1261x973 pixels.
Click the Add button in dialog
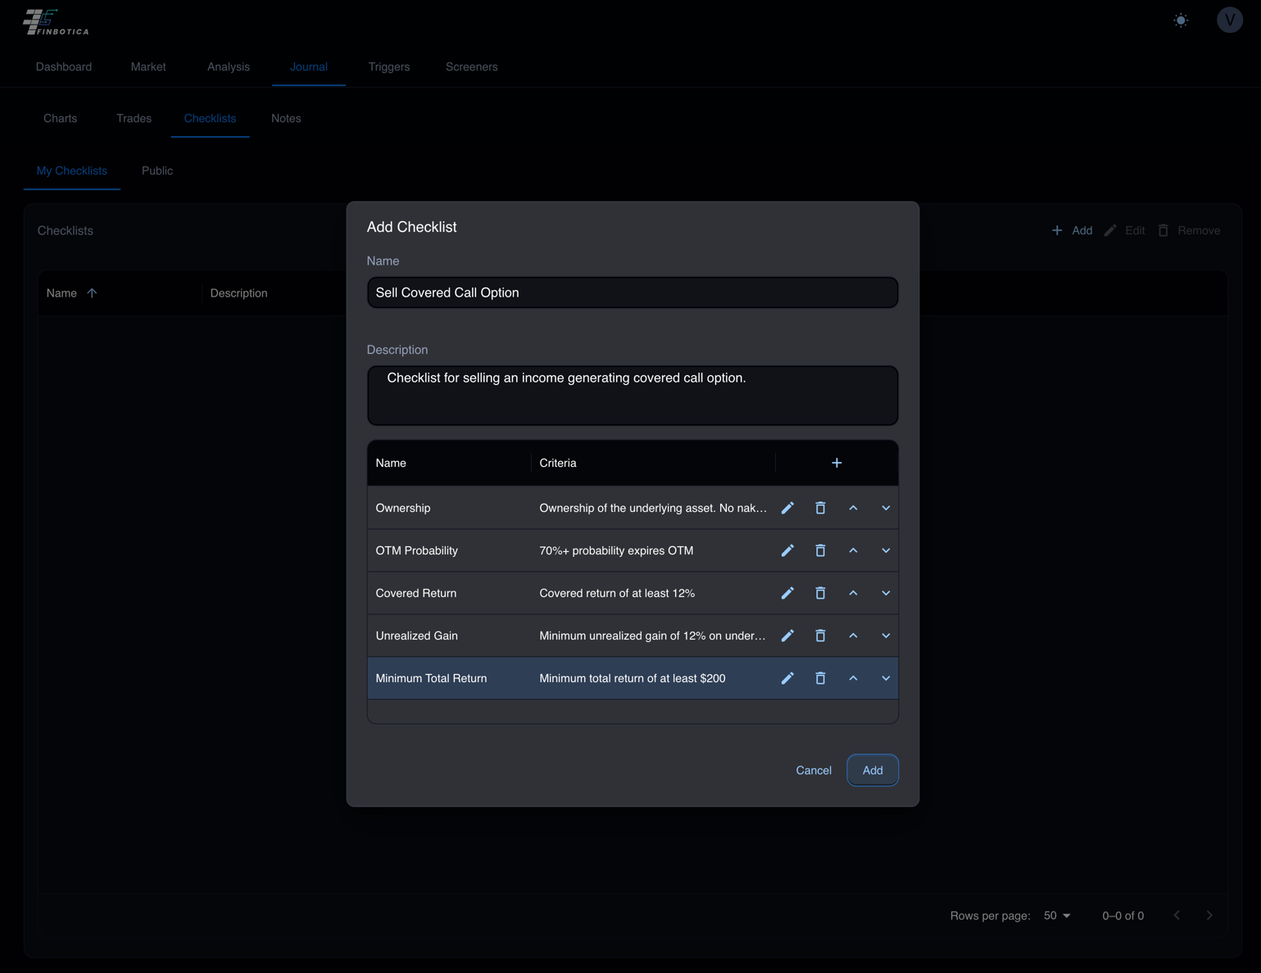coord(873,770)
